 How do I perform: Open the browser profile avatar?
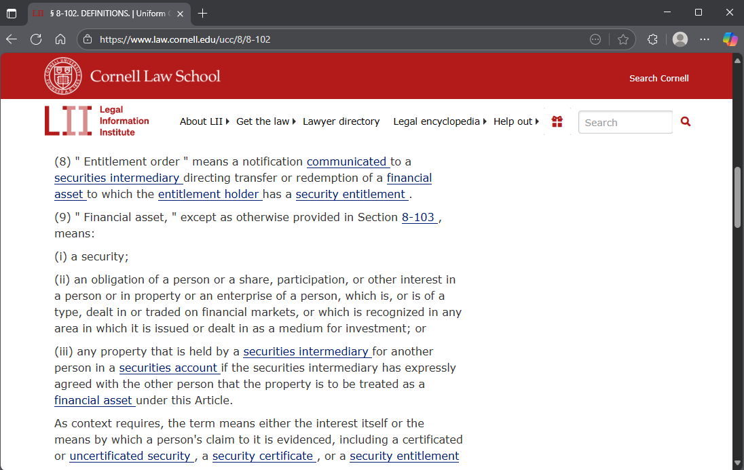[x=680, y=39]
